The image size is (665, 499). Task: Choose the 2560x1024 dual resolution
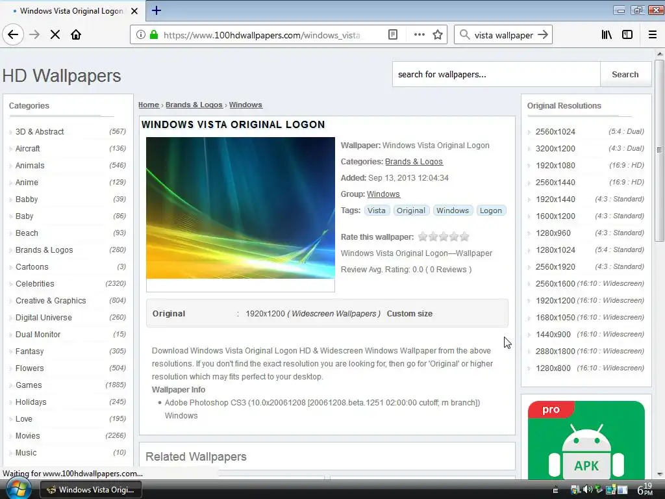point(555,131)
